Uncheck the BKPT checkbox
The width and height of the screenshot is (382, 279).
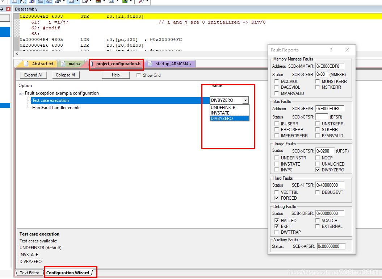coord(277,226)
